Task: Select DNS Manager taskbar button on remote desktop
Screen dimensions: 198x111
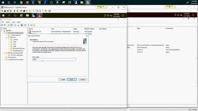Action: pyautogui.click(x=40, y=15)
